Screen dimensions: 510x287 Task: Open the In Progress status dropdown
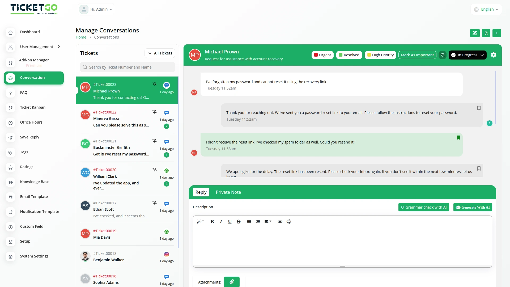[467, 55]
